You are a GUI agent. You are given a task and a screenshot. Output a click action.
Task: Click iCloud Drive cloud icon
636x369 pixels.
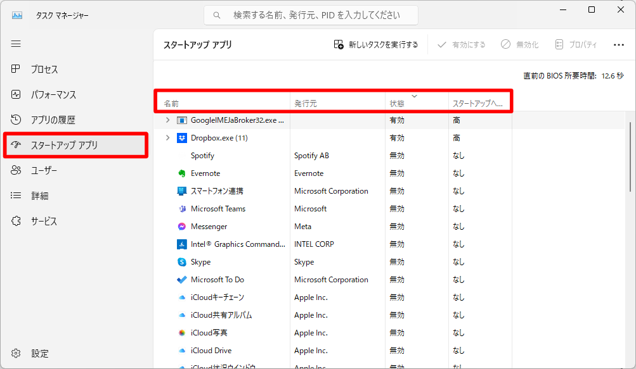coord(182,351)
